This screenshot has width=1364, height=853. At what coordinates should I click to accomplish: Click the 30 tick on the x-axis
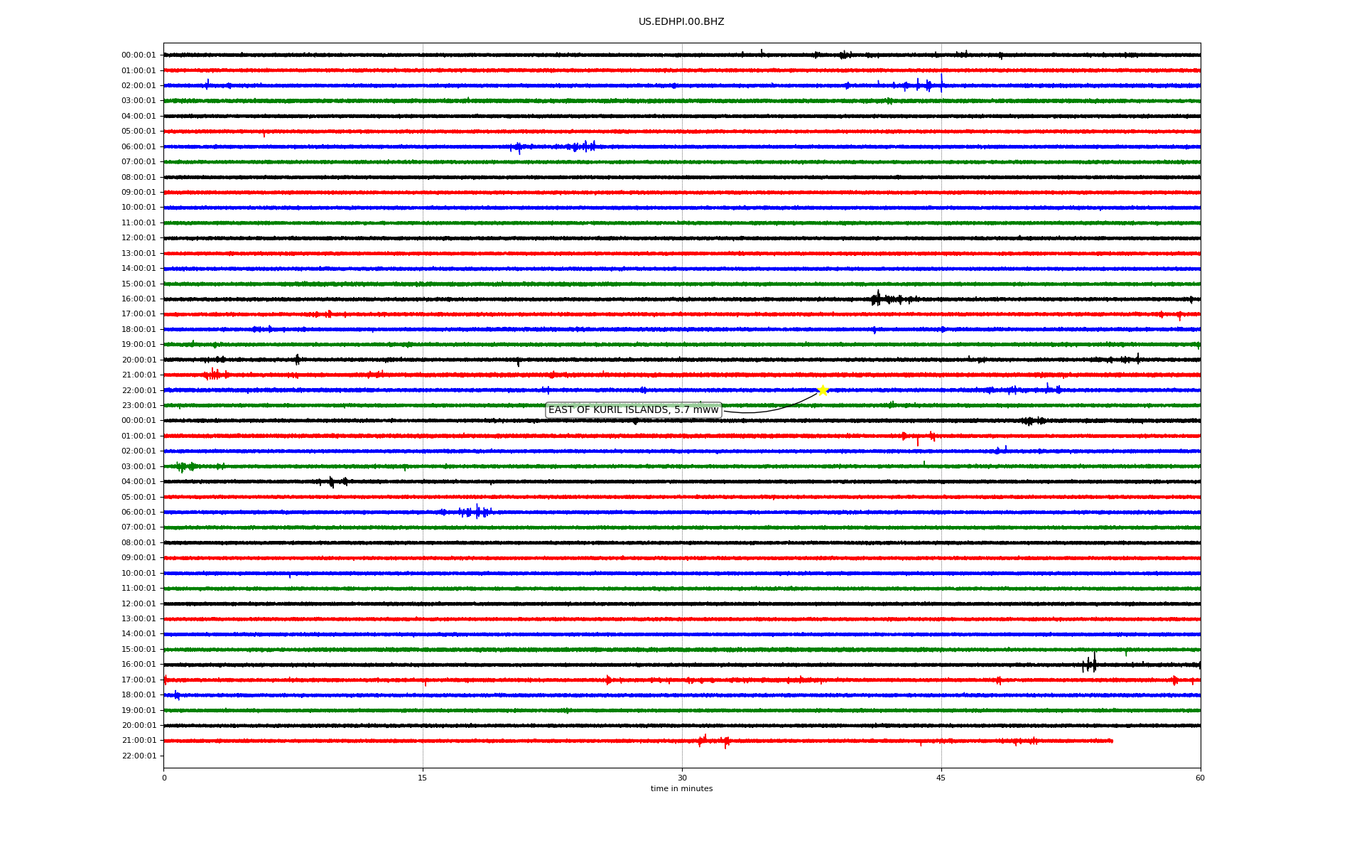tap(682, 778)
